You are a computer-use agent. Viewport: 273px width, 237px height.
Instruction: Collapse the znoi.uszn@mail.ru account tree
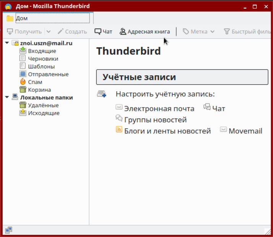(x=7, y=43)
